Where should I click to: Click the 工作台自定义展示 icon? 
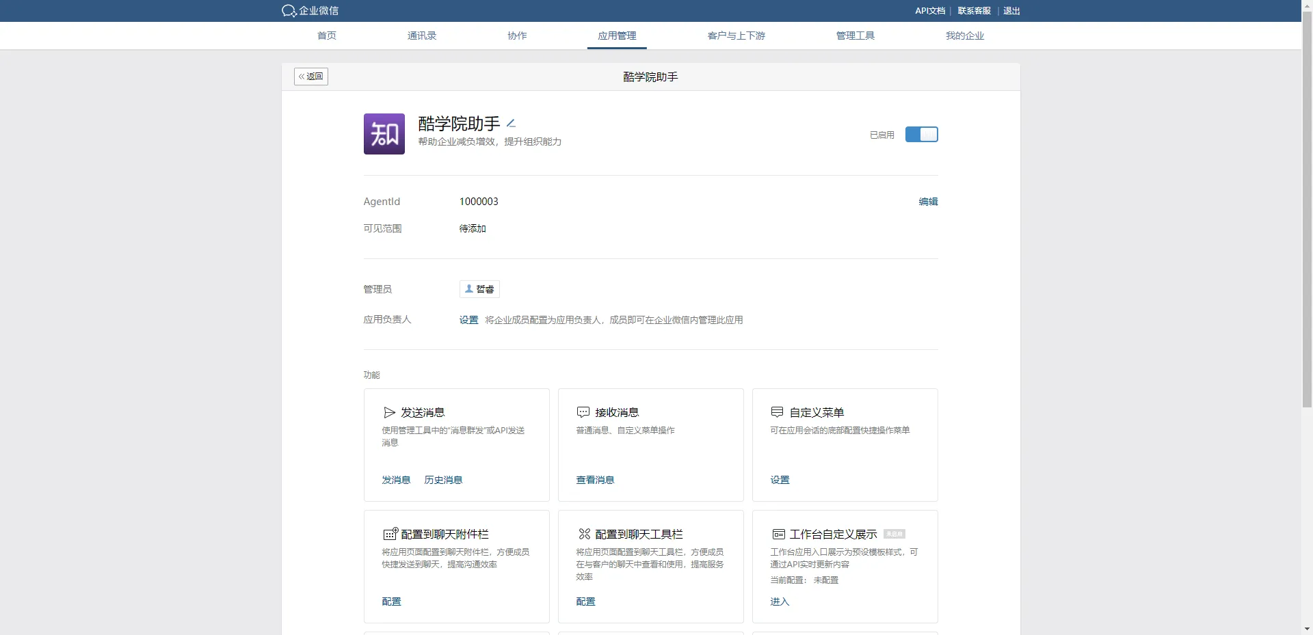coord(778,534)
